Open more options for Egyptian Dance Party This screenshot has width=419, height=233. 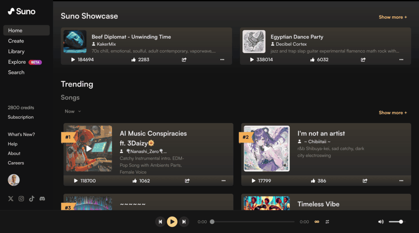401,60
